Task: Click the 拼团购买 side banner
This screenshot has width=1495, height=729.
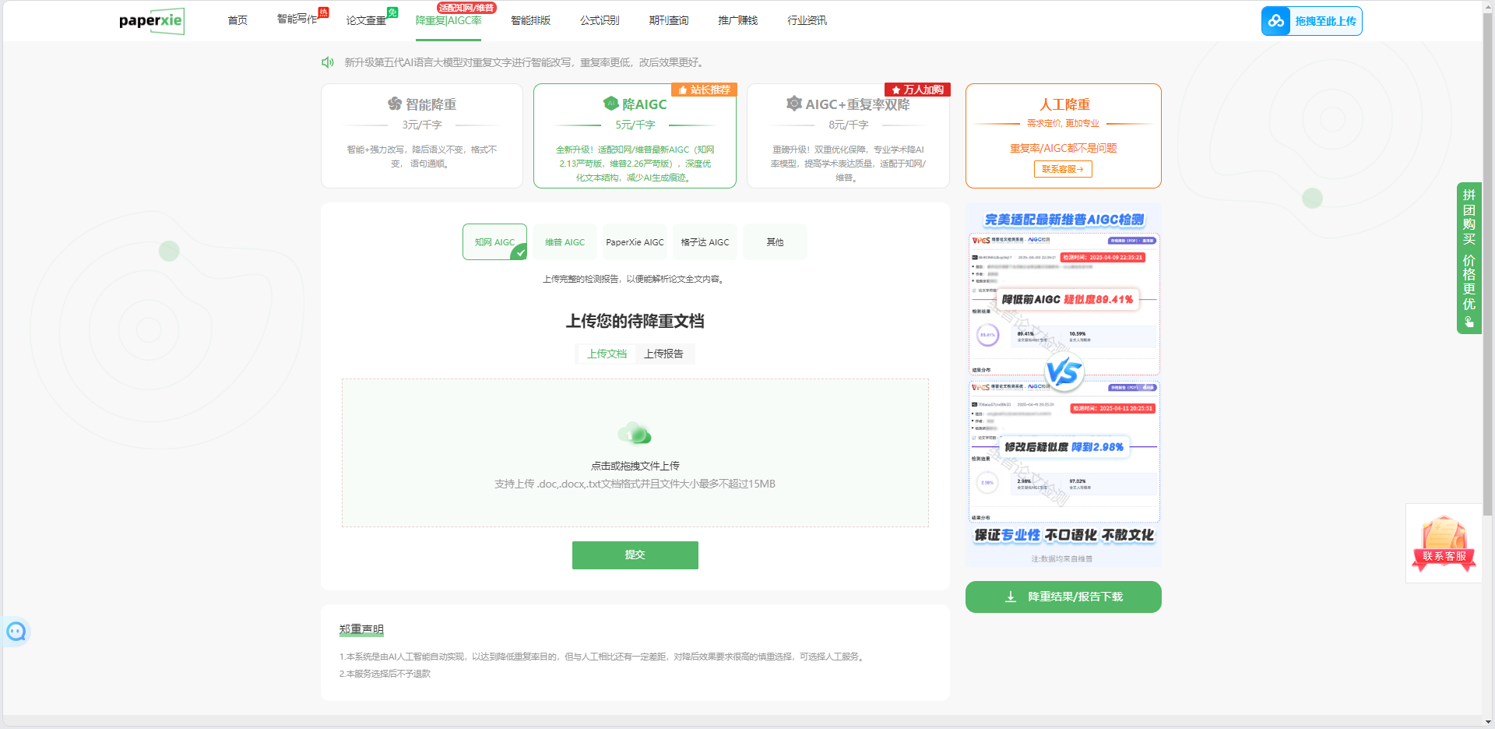Action: click(1469, 258)
